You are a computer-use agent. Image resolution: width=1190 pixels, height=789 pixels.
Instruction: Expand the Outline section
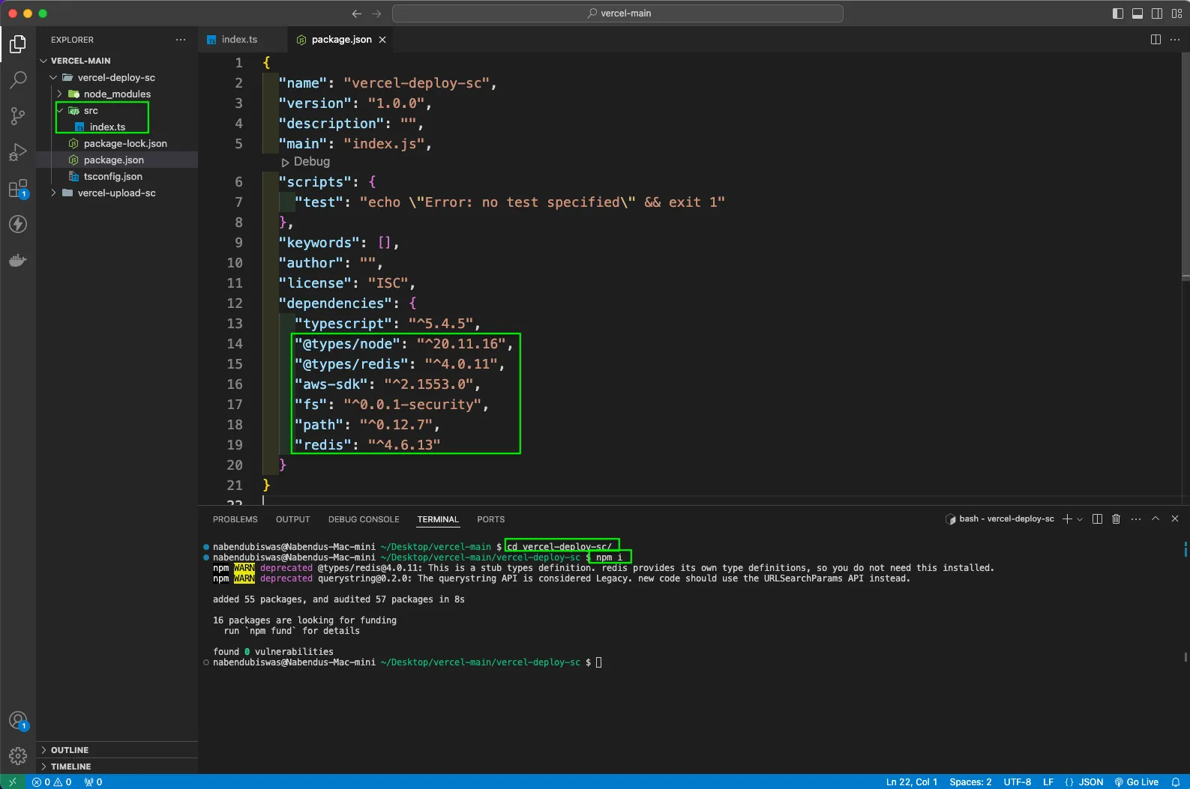pyautogui.click(x=117, y=750)
